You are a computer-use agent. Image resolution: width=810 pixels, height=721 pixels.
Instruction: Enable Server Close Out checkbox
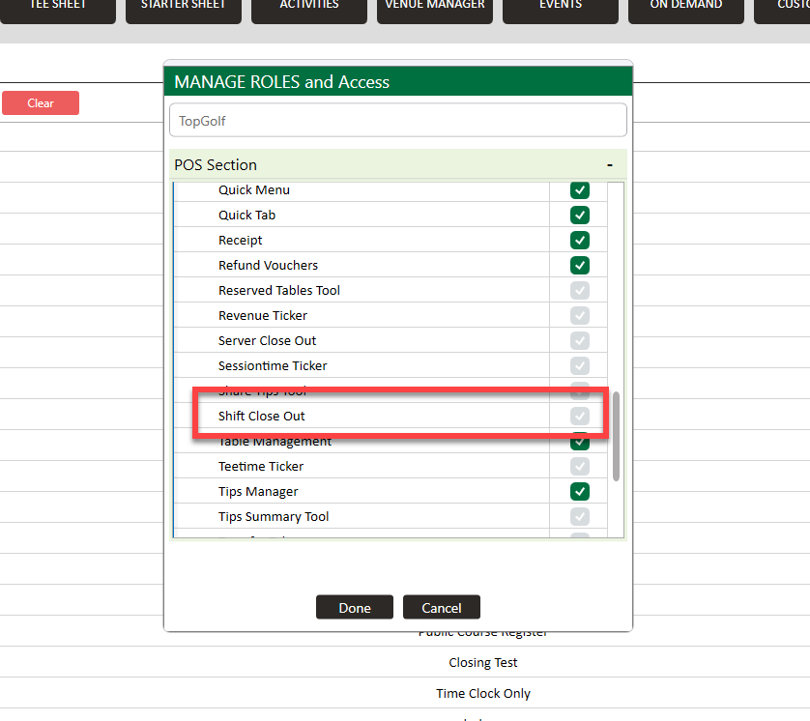[579, 341]
